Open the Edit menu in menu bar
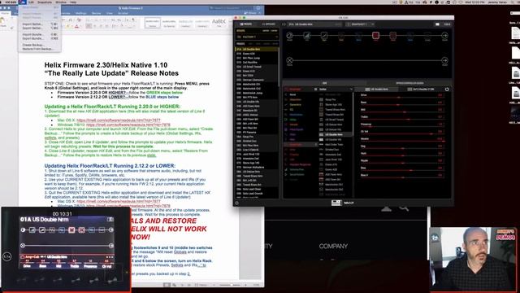 [x=31, y=2]
